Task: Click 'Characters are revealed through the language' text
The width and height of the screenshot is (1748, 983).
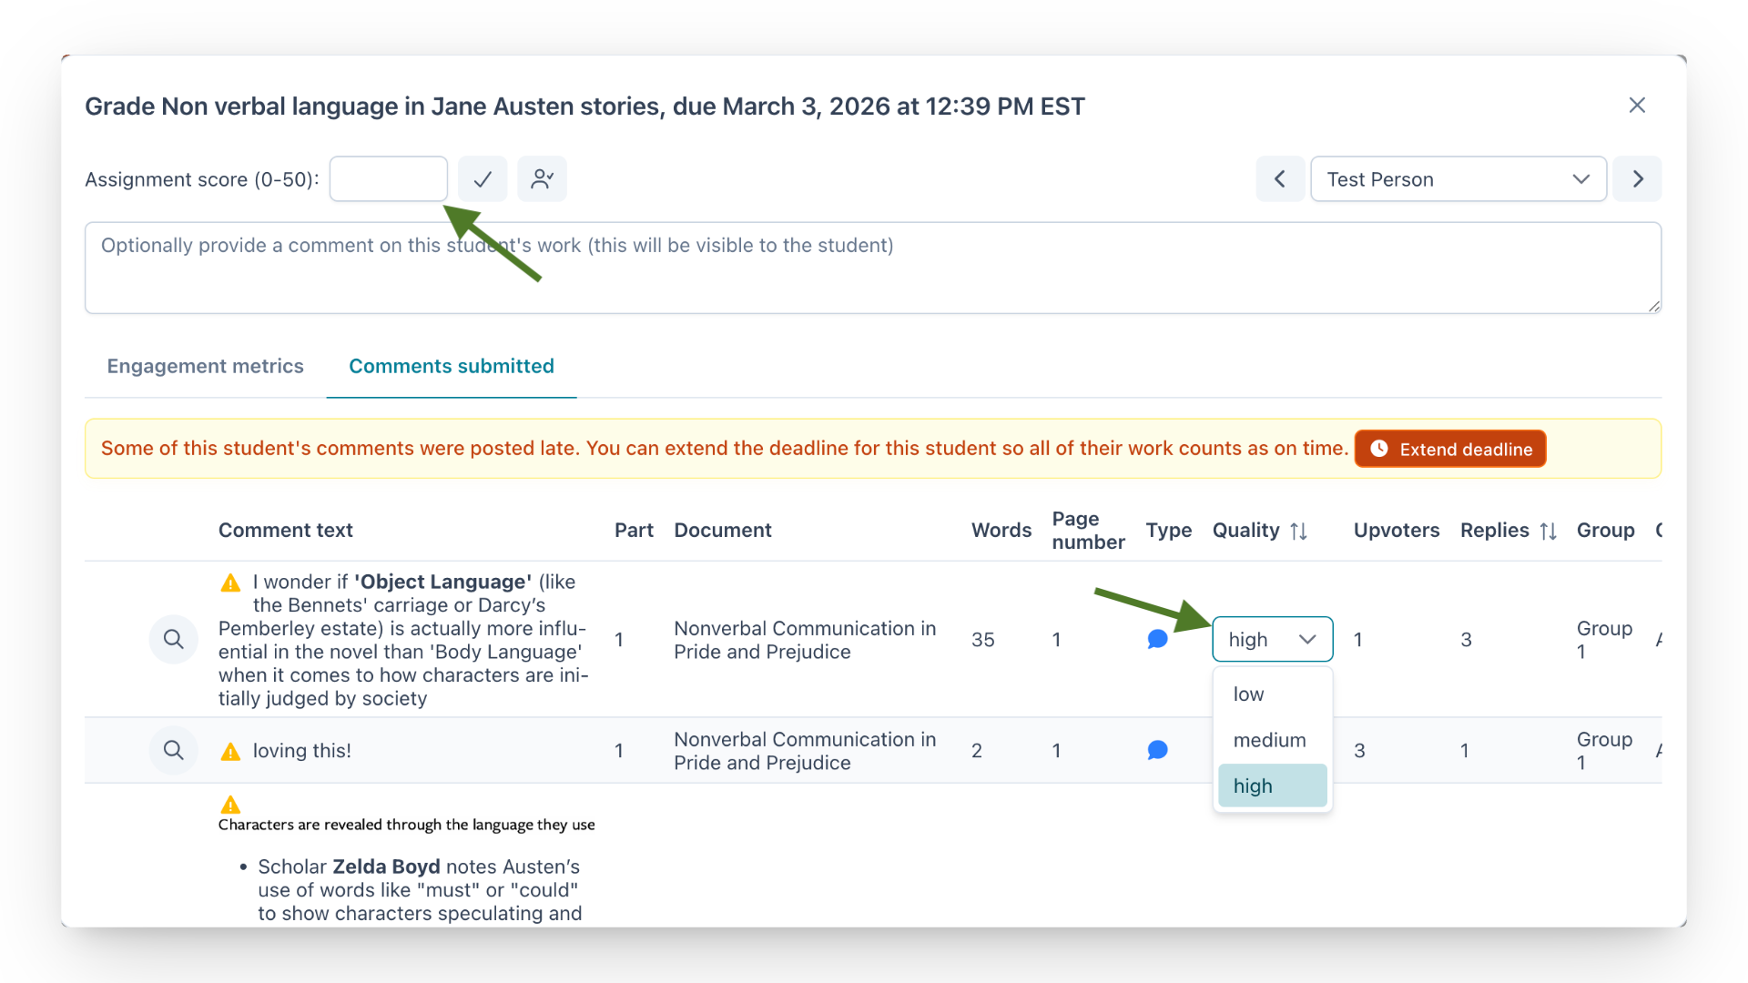Action: coord(407,825)
